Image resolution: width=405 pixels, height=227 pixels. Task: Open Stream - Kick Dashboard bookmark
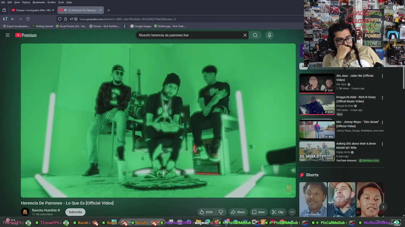pyautogui.click(x=104, y=26)
